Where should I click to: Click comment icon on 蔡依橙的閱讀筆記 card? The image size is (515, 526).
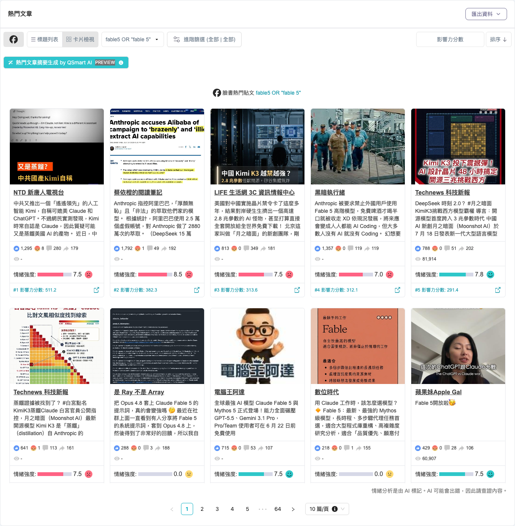point(150,248)
